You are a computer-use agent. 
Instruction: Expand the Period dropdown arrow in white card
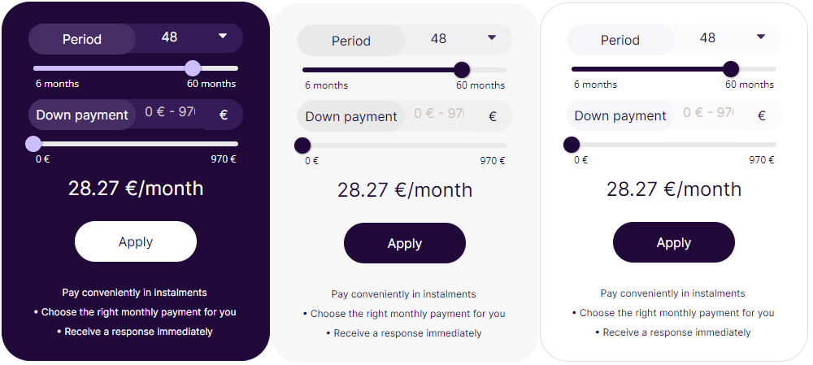pyautogui.click(x=761, y=37)
